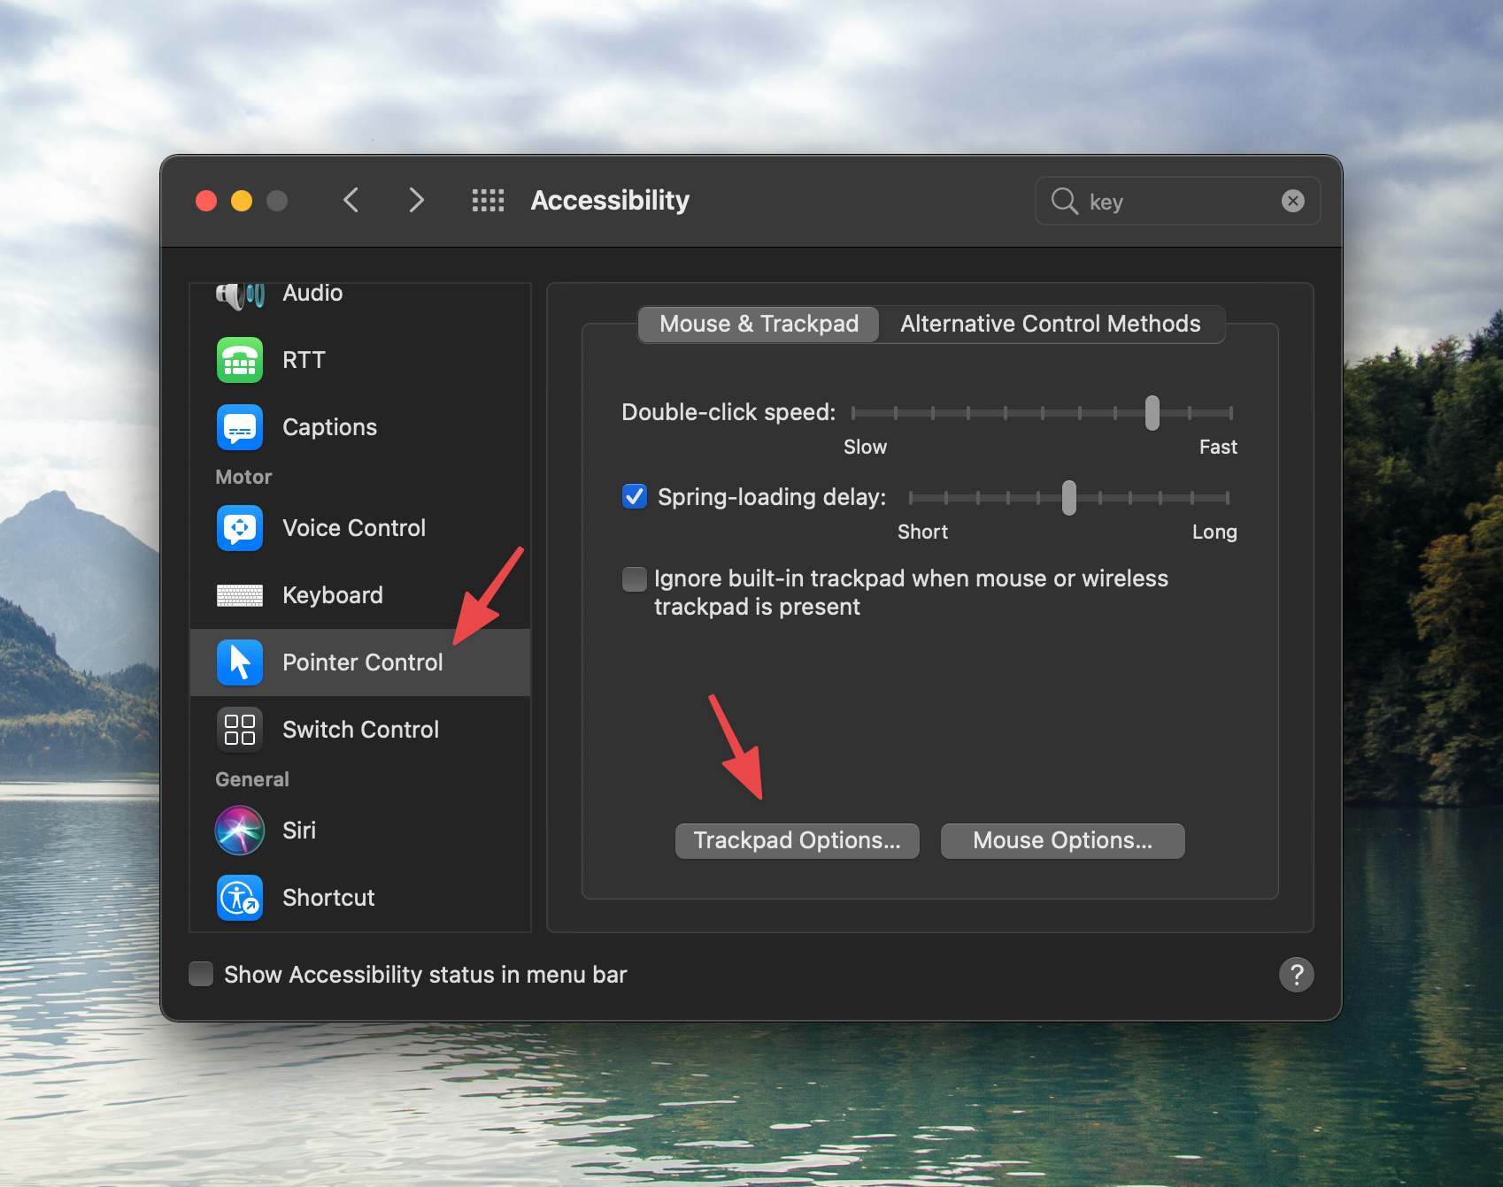This screenshot has width=1503, height=1187.
Task: Disable the Spring-loading delay checkbox
Action: pyautogui.click(x=635, y=496)
